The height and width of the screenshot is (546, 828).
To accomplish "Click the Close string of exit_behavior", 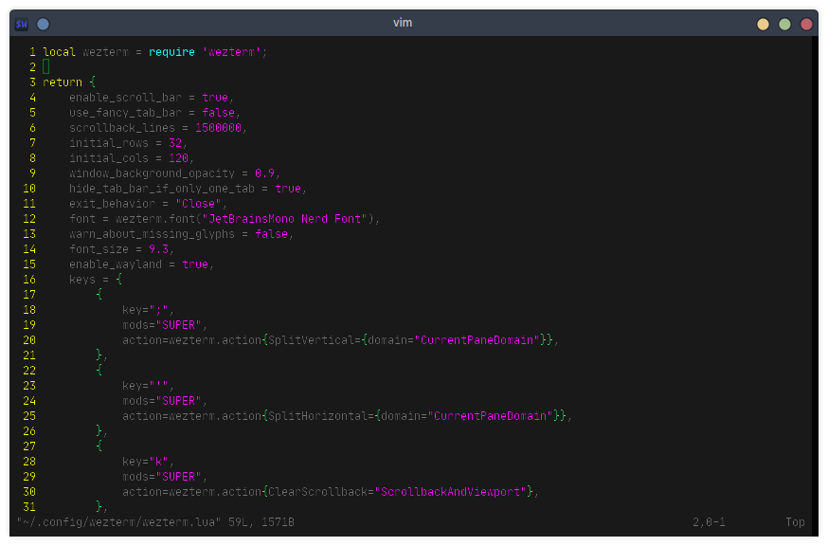I will pyautogui.click(x=199, y=203).
